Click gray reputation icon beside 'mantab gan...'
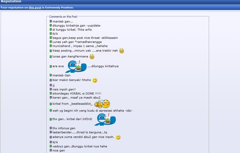 (51, 21)
